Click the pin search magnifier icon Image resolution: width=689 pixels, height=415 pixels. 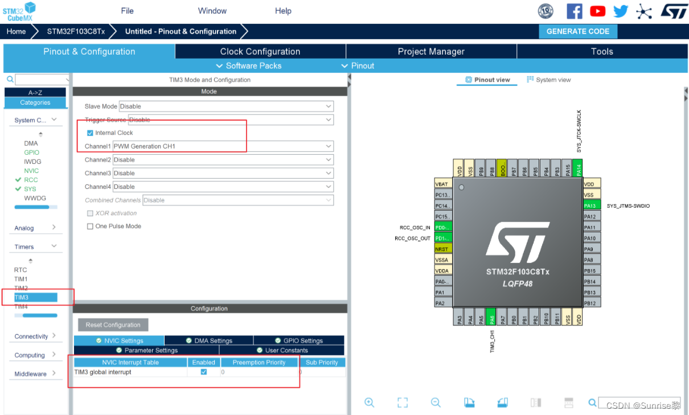592,402
